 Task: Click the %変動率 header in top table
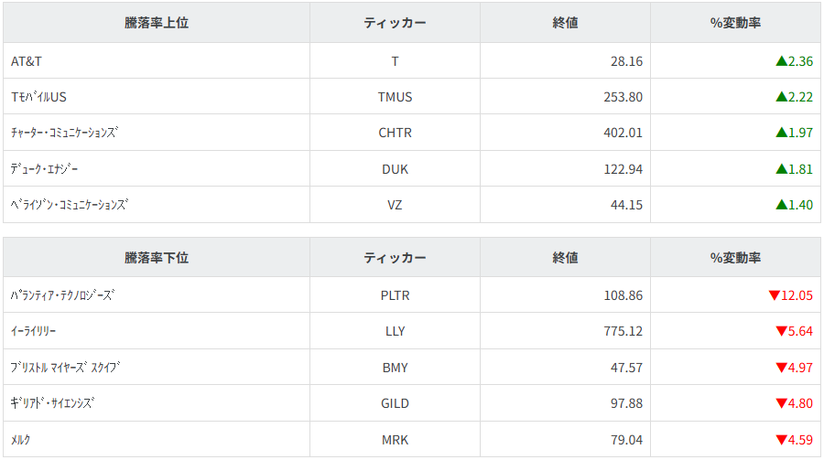(735, 23)
